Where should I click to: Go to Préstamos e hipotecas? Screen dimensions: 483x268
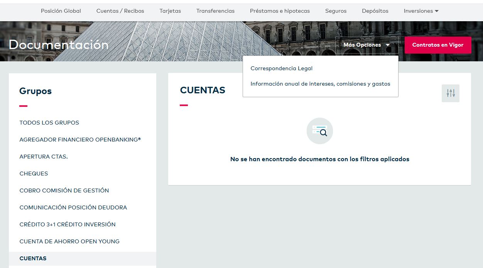(x=280, y=11)
